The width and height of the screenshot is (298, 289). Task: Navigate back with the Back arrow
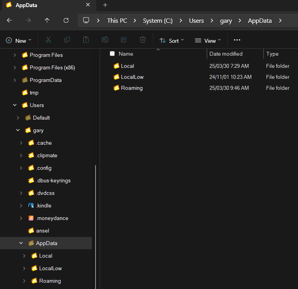[x=9, y=20]
